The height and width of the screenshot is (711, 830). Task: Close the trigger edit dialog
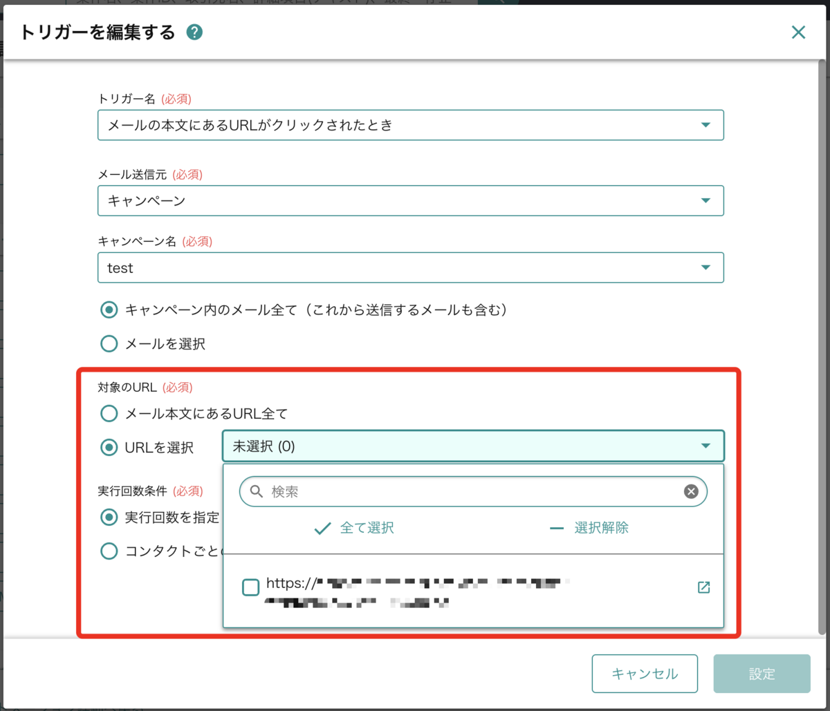(x=798, y=32)
